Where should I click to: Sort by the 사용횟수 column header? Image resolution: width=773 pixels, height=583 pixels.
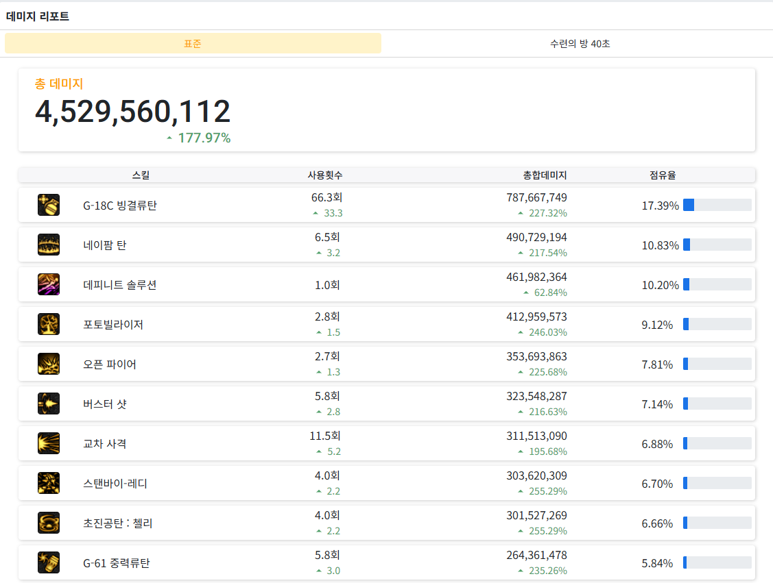325,175
